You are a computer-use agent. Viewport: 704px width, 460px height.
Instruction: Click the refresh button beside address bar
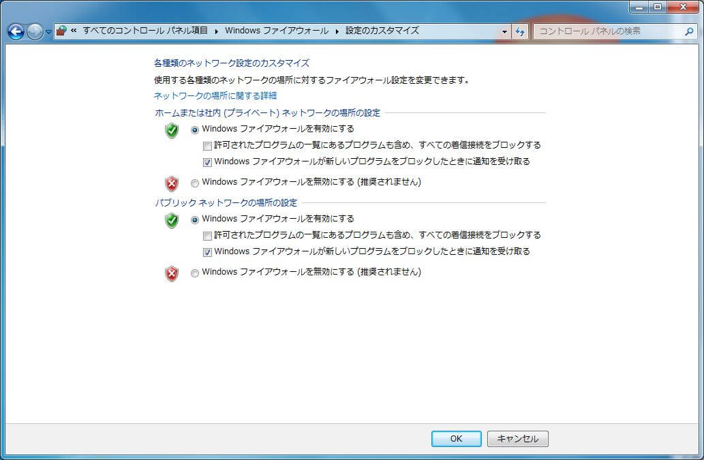[x=520, y=31]
